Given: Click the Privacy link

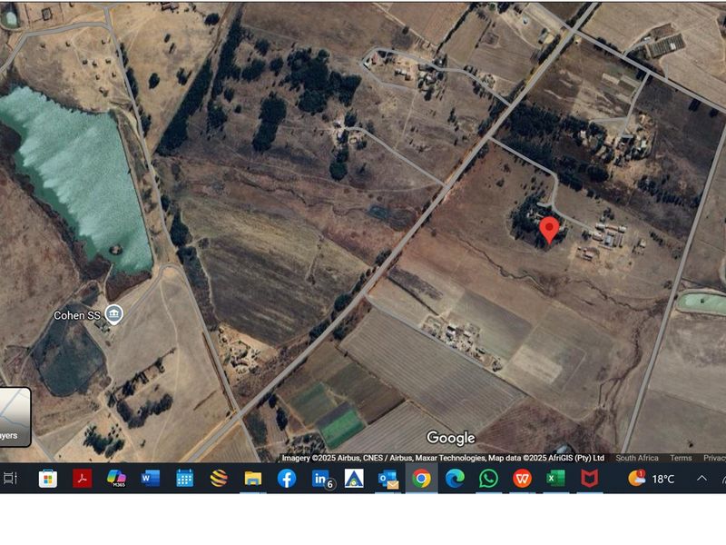Looking at the screenshot, I should tap(716, 457).
